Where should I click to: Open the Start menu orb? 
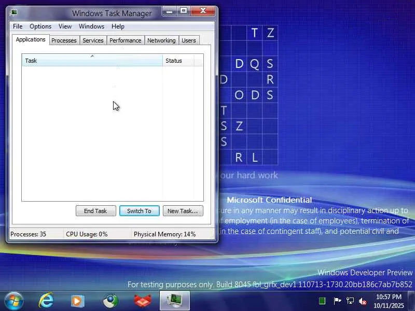(x=14, y=301)
